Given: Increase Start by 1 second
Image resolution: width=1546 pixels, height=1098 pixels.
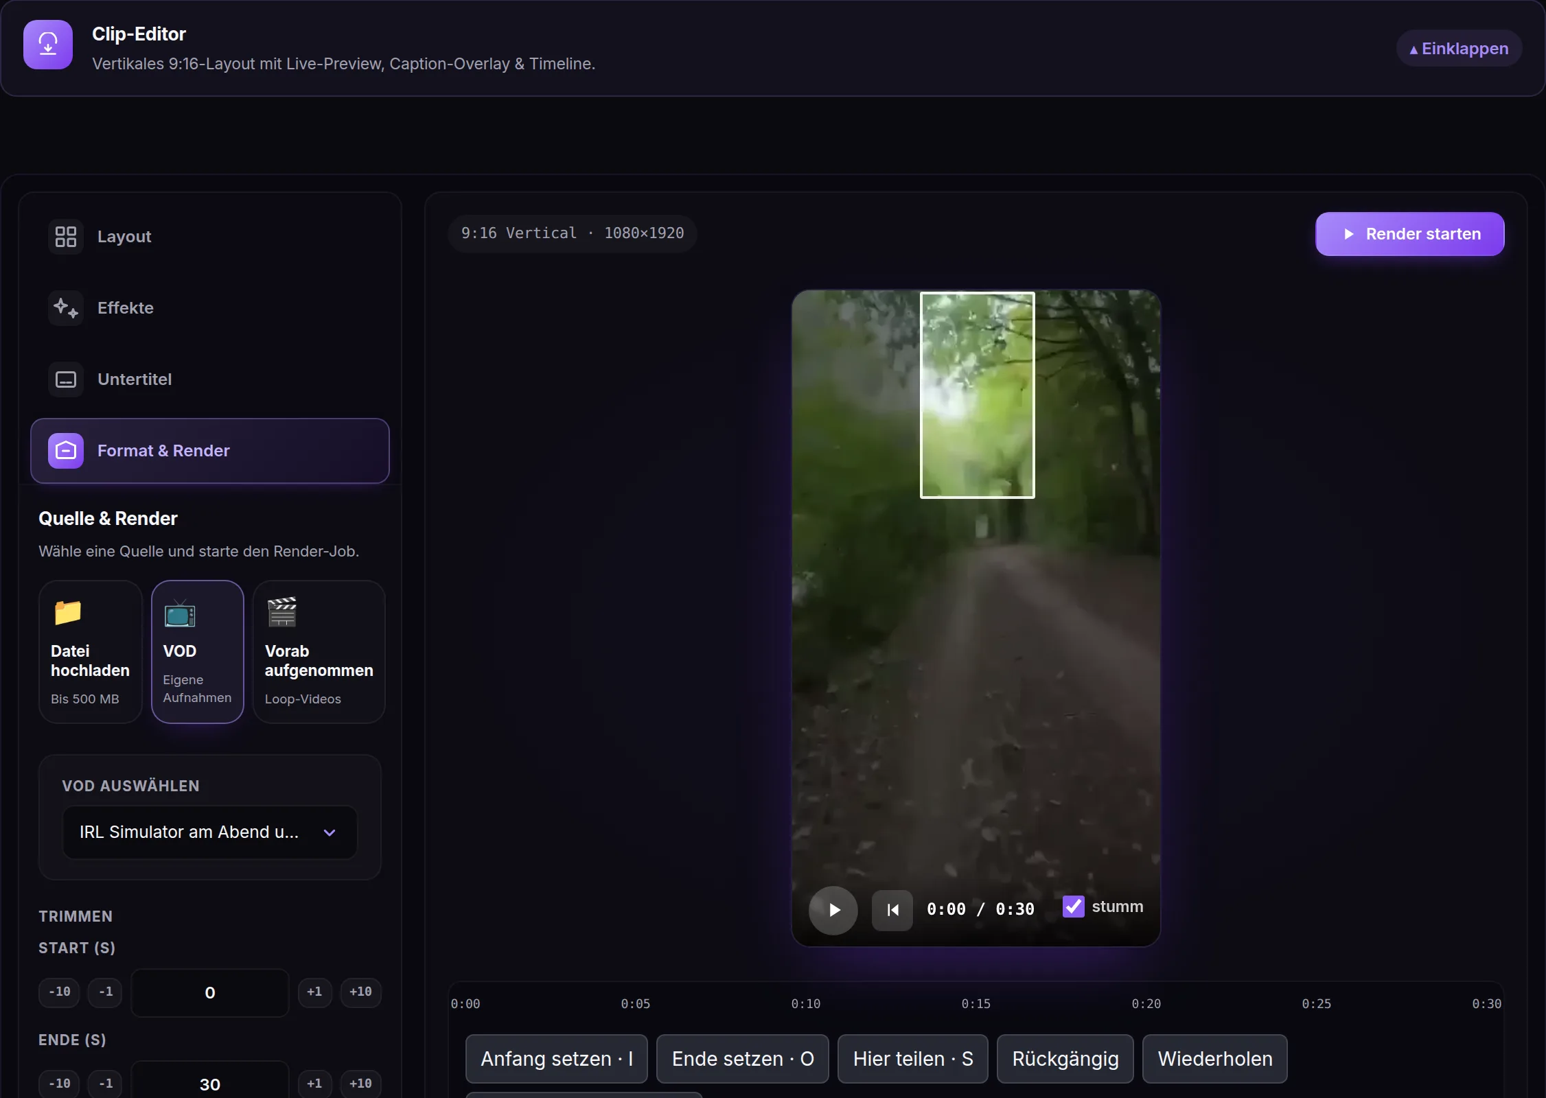Looking at the screenshot, I should click(x=315, y=992).
